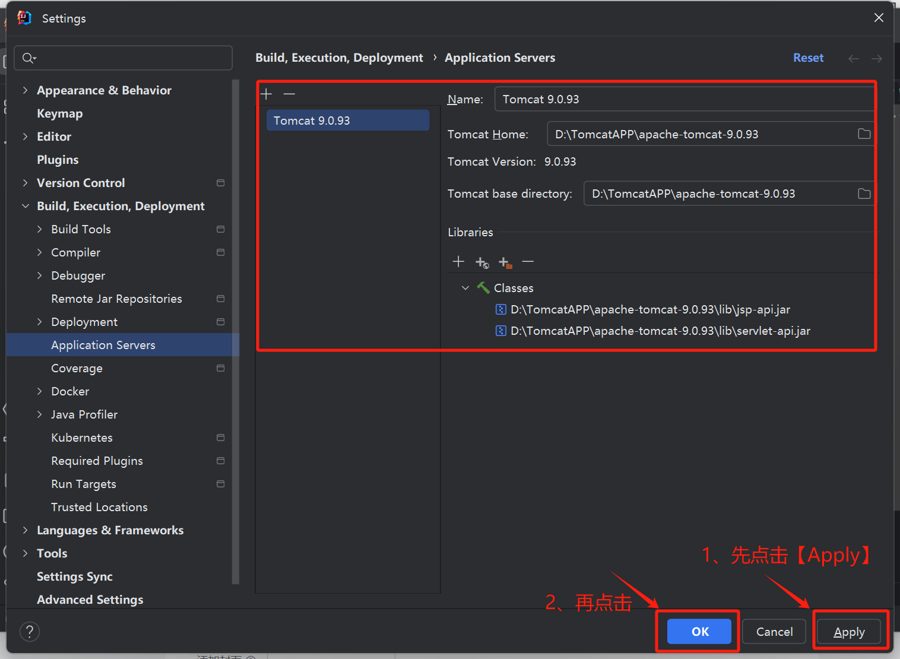Add a new application server with plus icon

pyautogui.click(x=267, y=94)
